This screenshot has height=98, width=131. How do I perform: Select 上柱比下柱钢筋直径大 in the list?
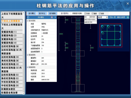tap(12, 15)
